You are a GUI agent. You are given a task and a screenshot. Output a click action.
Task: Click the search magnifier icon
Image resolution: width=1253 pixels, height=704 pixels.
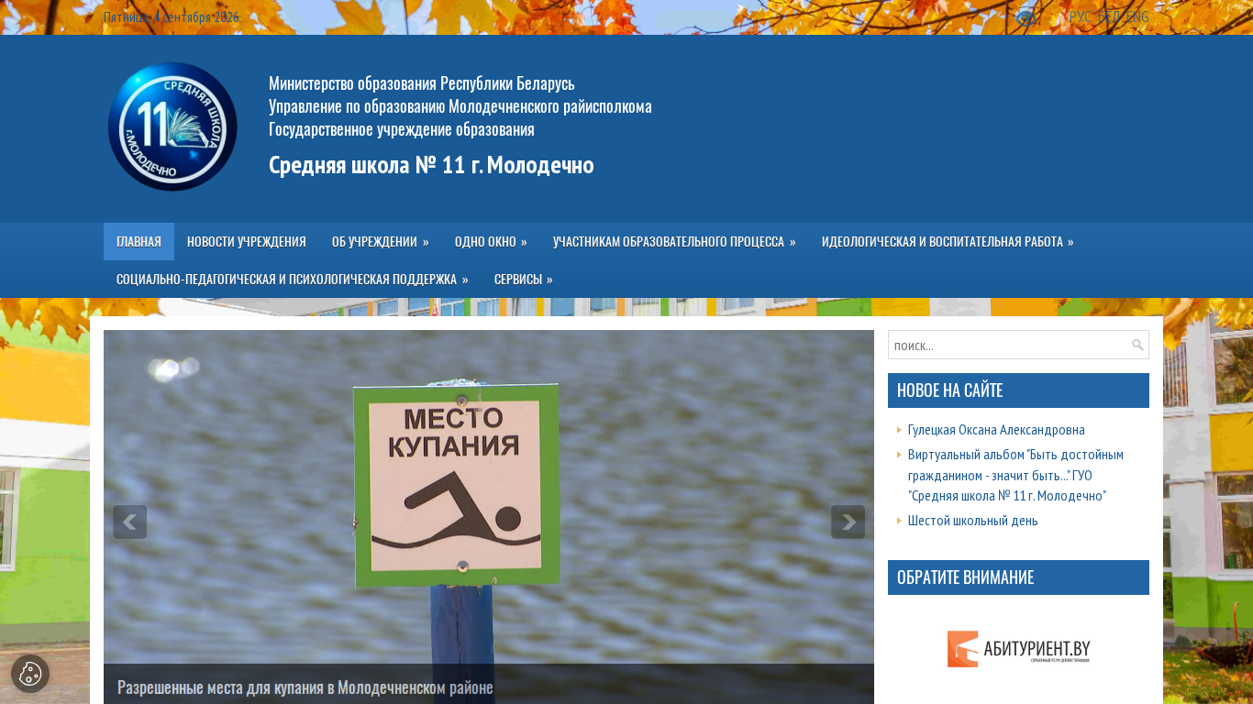click(1137, 345)
